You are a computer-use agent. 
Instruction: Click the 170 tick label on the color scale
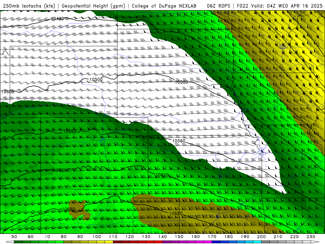[212, 237]
